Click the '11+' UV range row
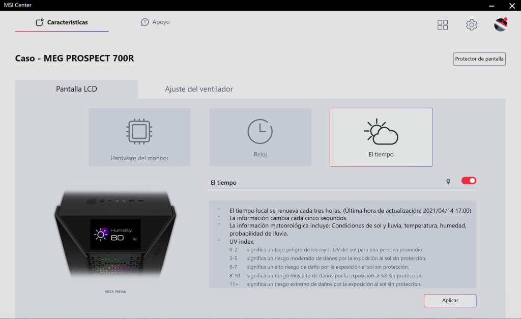Viewport: 521px width, 319px height. [x=325, y=284]
